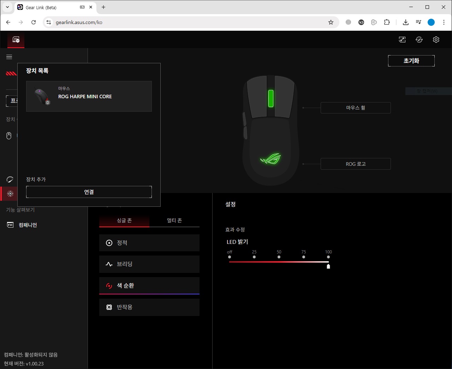Click the 기능 살펴보기 label

(x=20, y=210)
